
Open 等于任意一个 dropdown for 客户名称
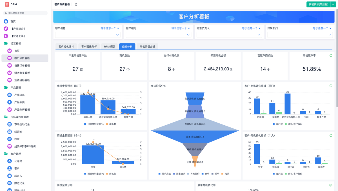point(110,28)
